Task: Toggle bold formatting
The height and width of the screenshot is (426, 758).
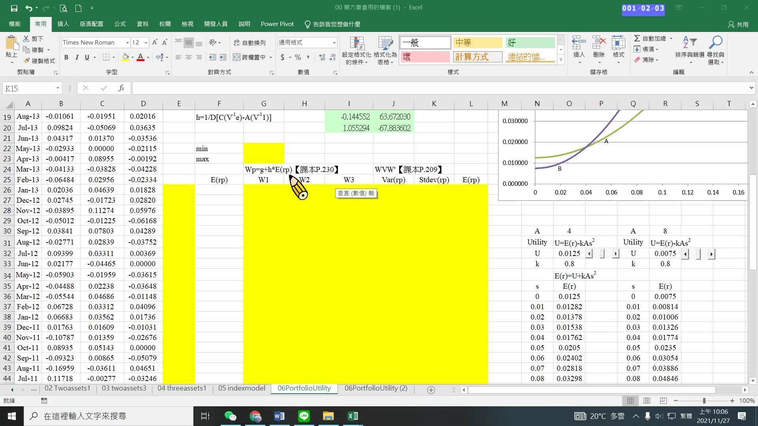Action: [66, 57]
